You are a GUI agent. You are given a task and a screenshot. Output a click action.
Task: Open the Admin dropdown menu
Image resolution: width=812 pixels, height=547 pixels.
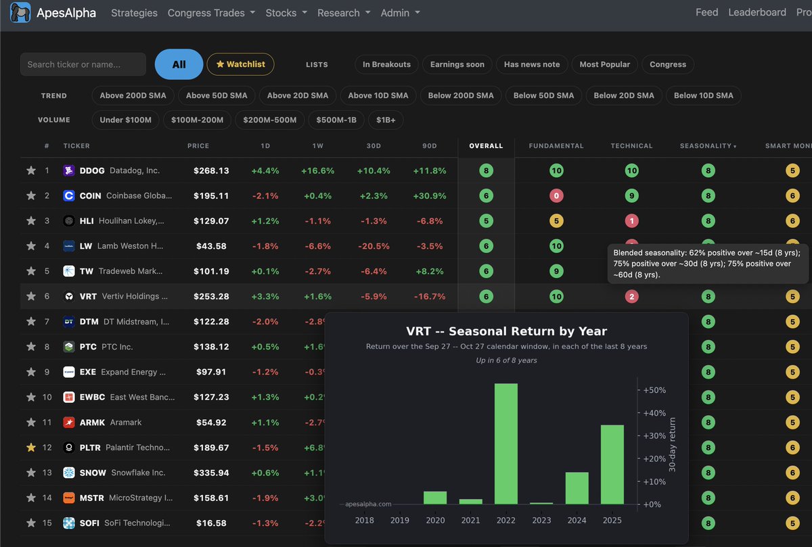[400, 13]
